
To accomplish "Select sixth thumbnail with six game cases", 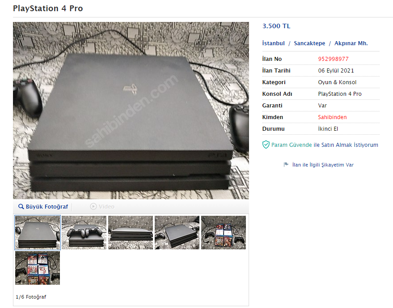I will tap(38, 268).
